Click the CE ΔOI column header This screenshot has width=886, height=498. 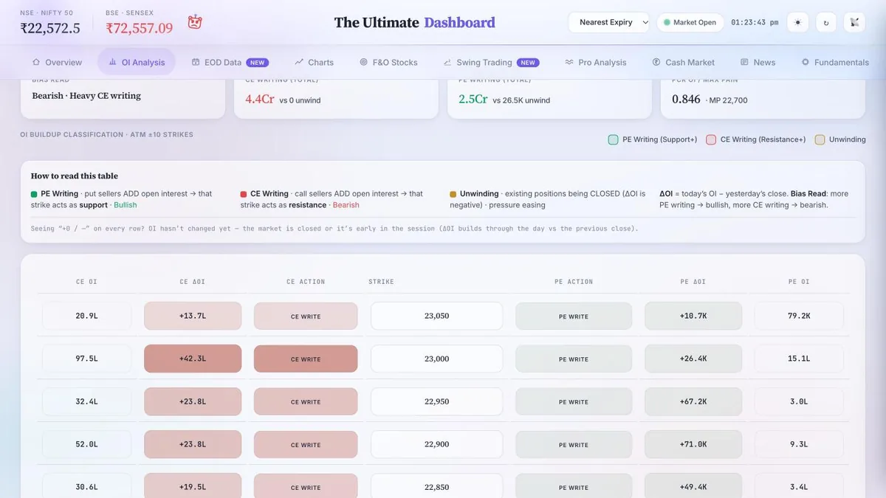pos(193,282)
